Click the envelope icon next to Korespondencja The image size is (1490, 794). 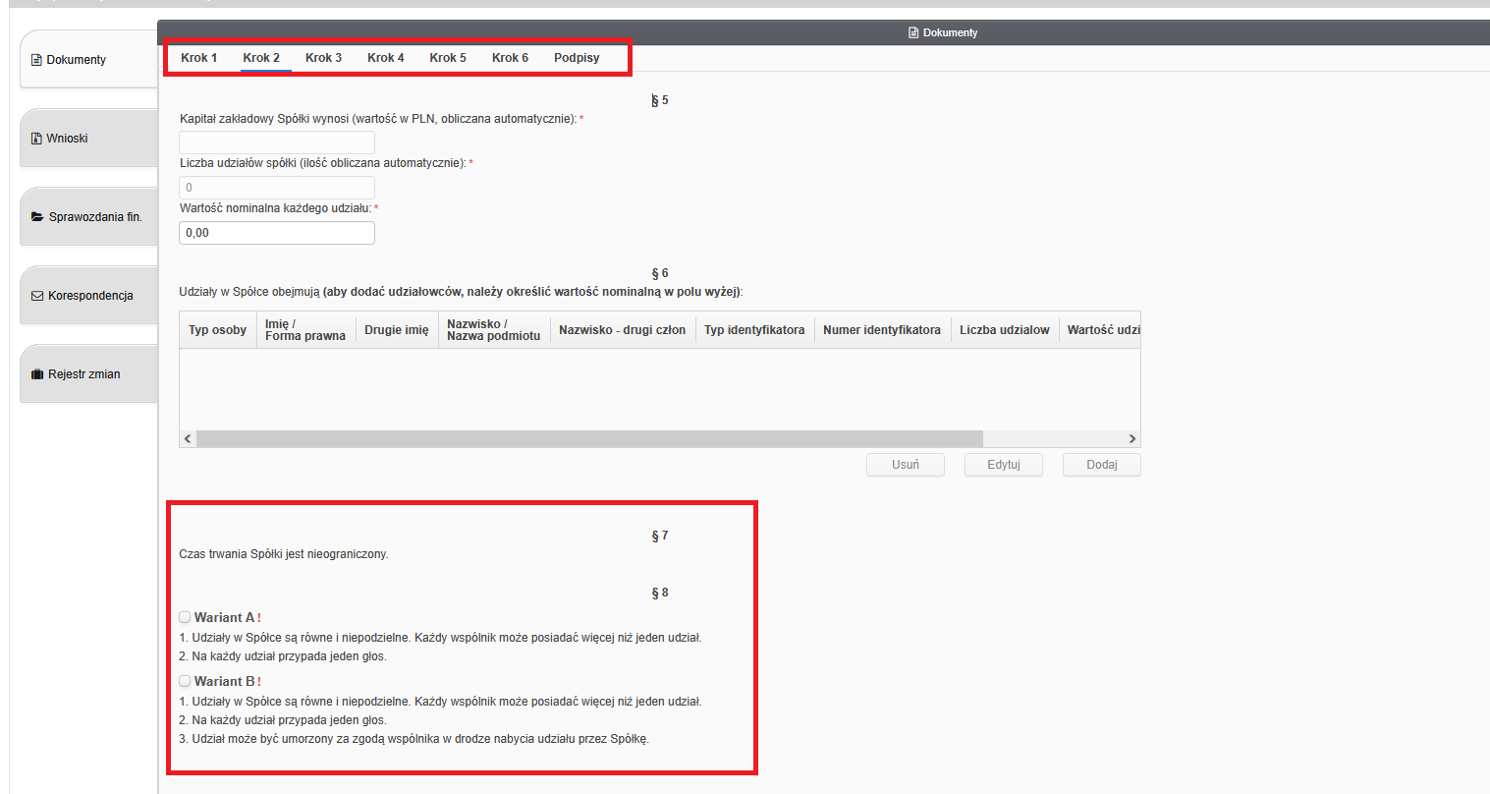coord(37,296)
